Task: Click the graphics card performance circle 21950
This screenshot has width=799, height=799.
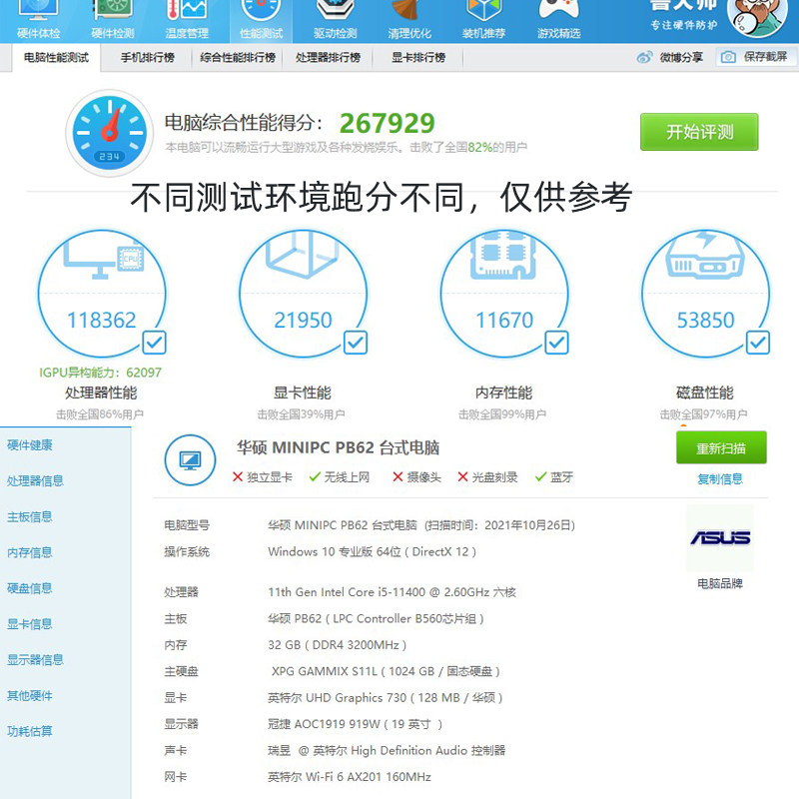Action: [304, 293]
